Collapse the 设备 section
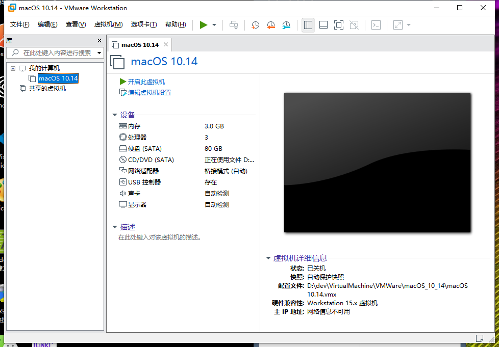 pyautogui.click(x=115, y=115)
